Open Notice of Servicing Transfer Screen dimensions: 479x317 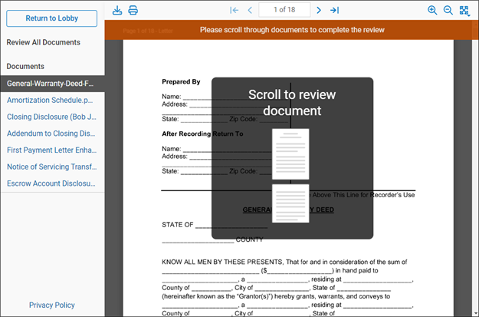coord(51,167)
